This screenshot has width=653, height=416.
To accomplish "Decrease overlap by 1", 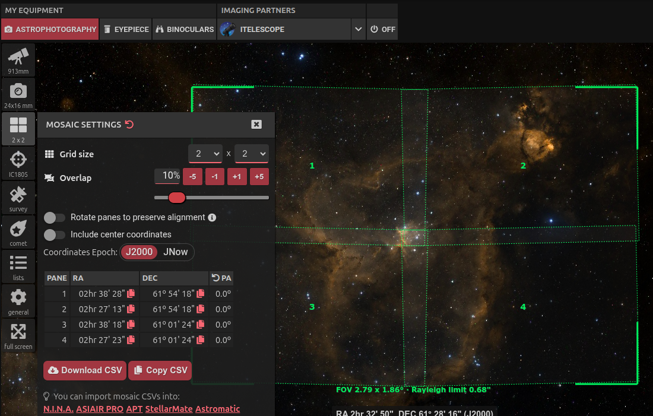I will 214,177.
